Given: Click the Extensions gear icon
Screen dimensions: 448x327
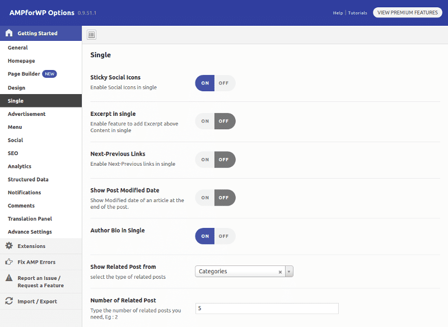Looking at the screenshot, I should point(9,246).
